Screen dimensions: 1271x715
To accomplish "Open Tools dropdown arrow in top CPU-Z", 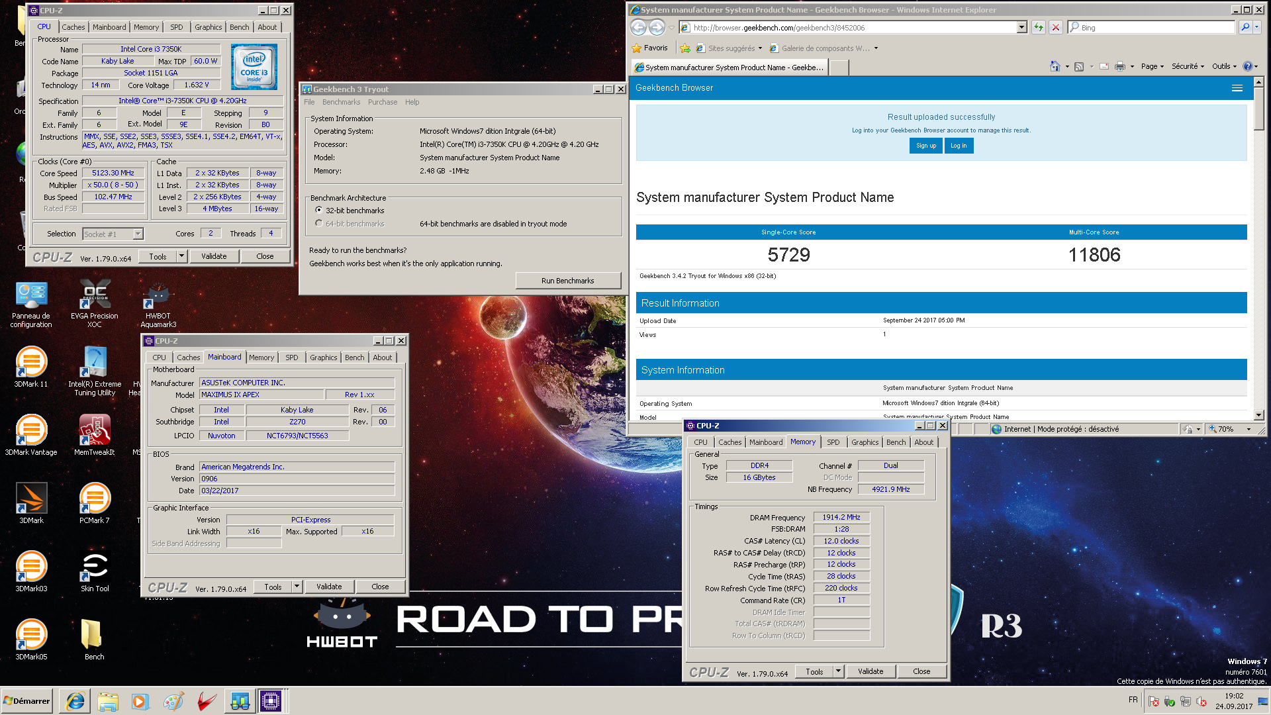I will click(182, 256).
